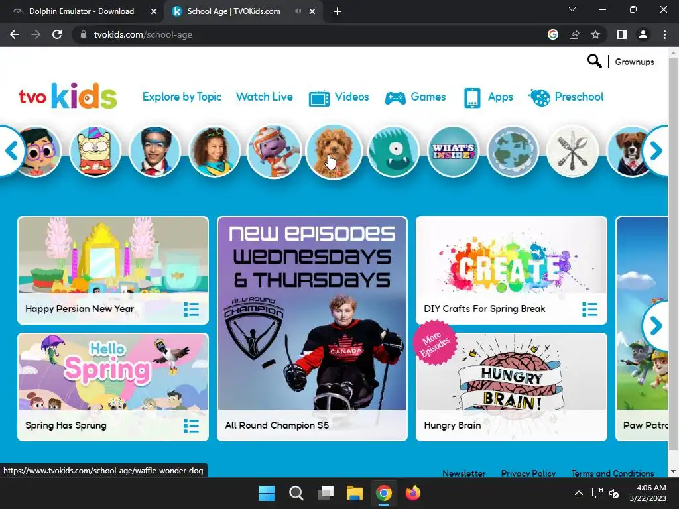Image resolution: width=679 pixels, height=509 pixels.
Task: Open Chrome three-dot menu
Action: click(x=664, y=34)
